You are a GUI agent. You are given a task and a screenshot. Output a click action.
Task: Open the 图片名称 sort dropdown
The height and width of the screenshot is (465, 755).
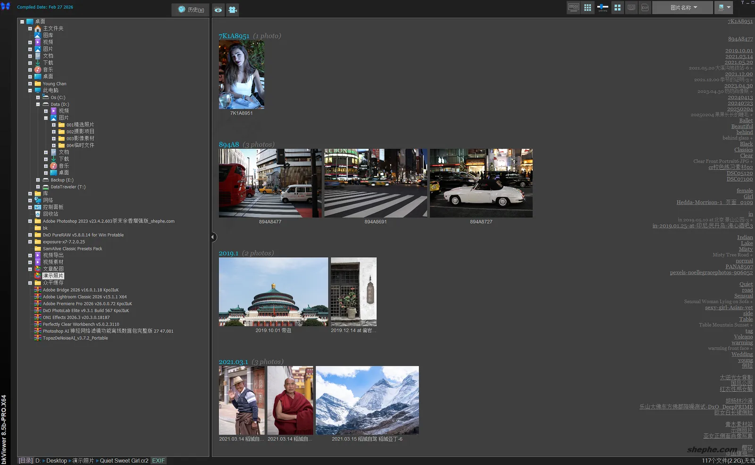pos(681,8)
